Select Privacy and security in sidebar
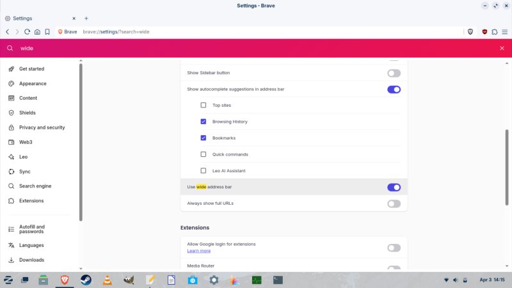 (x=42, y=127)
